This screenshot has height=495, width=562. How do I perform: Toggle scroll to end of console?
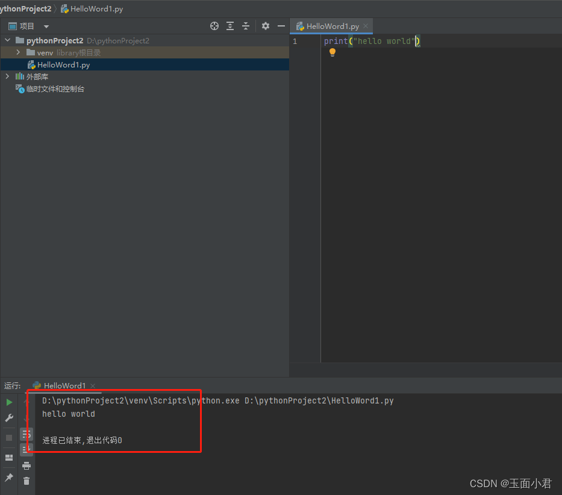[x=27, y=449]
